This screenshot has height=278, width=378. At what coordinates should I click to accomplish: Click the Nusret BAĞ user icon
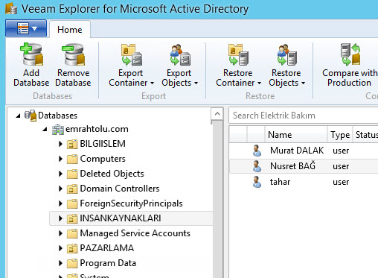point(257,166)
